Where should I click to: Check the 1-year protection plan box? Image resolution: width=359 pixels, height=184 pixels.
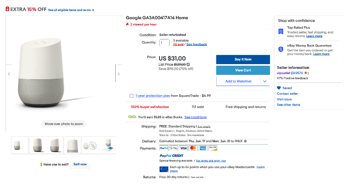pyautogui.click(x=132, y=96)
